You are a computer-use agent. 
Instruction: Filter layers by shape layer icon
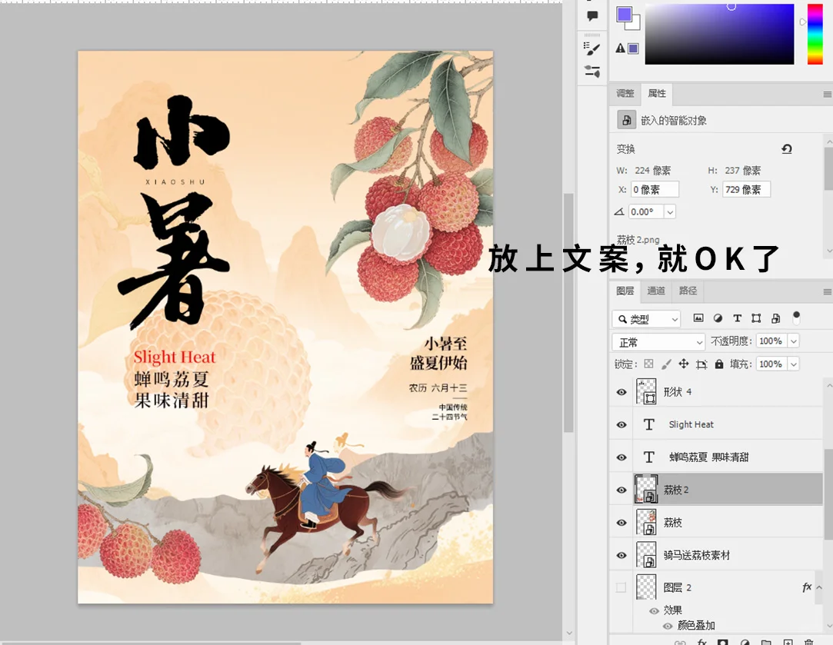[756, 318]
